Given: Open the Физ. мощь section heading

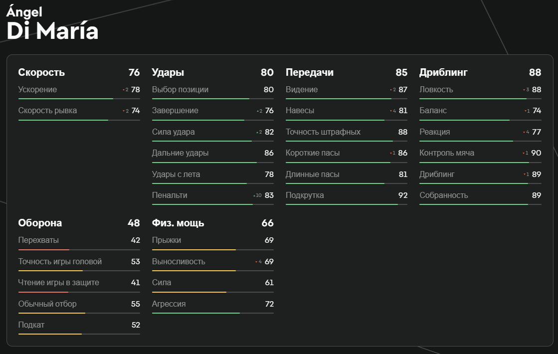Looking at the screenshot, I should pyautogui.click(x=178, y=223).
